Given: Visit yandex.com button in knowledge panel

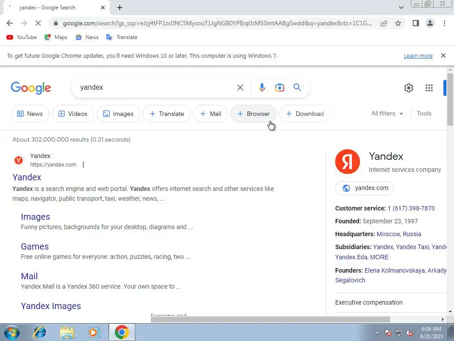Looking at the screenshot, I should (x=364, y=188).
